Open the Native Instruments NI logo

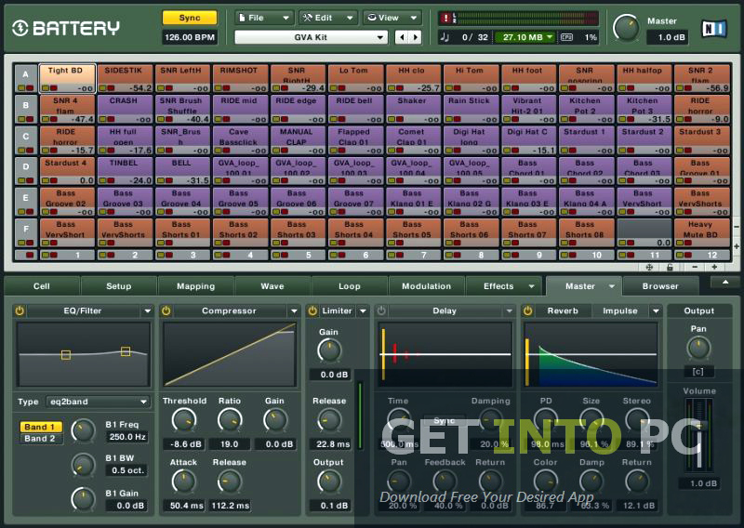(x=713, y=29)
